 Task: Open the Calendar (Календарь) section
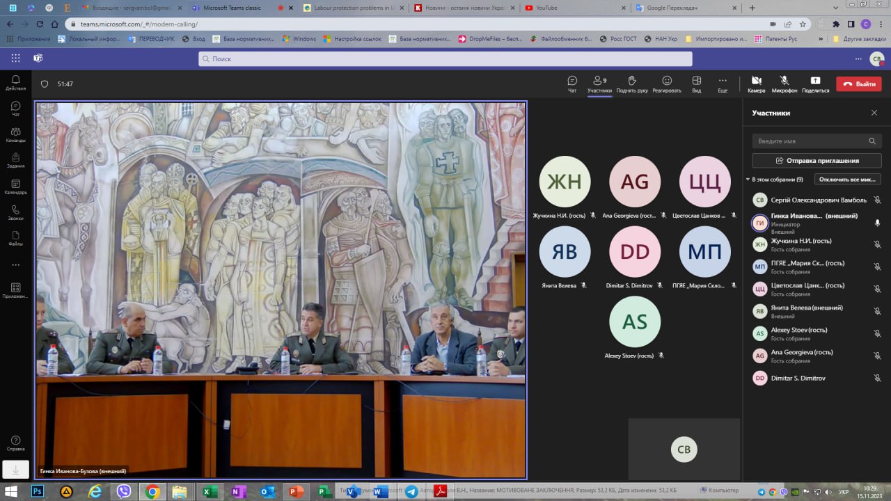[15, 186]
